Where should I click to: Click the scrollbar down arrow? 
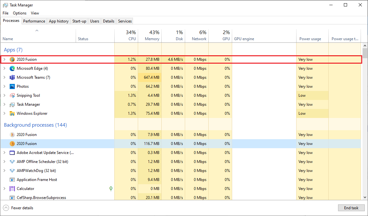[x=365, y=197]
